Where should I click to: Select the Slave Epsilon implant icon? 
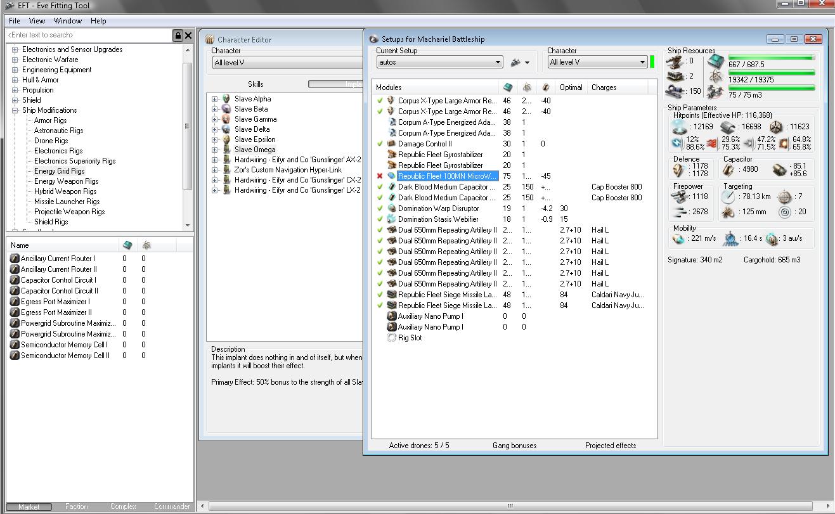[x=226, y=139]
